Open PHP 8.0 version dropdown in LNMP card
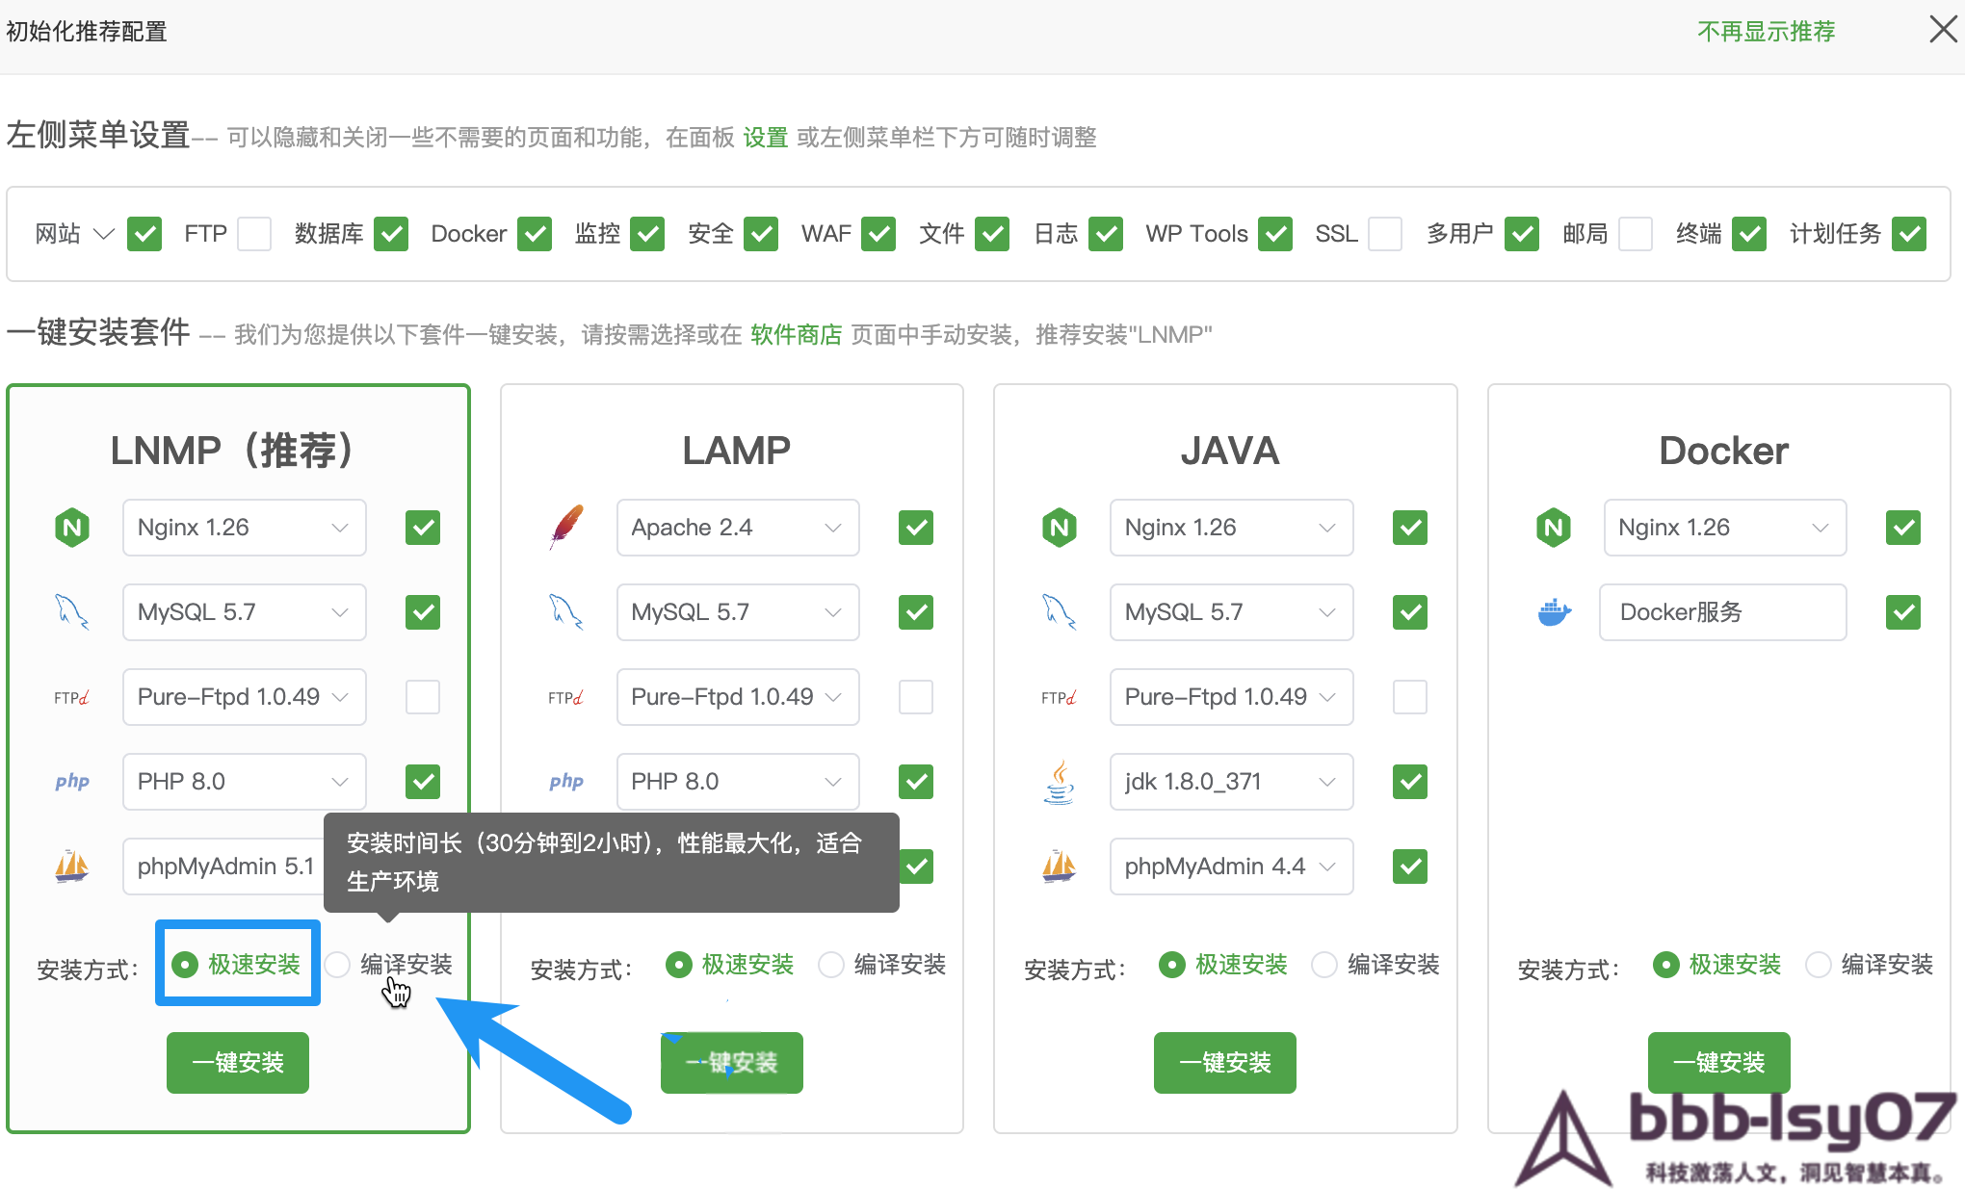The height and width of the screenshot is (1190, 1965). pyautogui.click(x=245, y=782)
